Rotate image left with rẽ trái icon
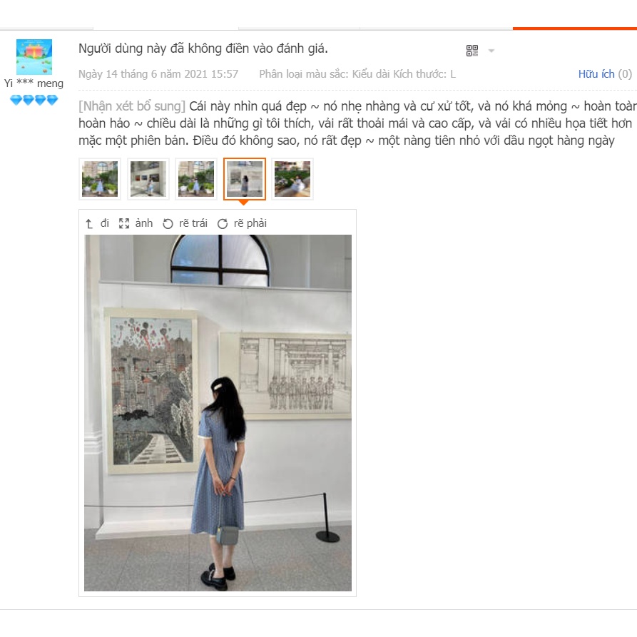Viewport: 637px width, 637px height. click(x=168, y=223)
